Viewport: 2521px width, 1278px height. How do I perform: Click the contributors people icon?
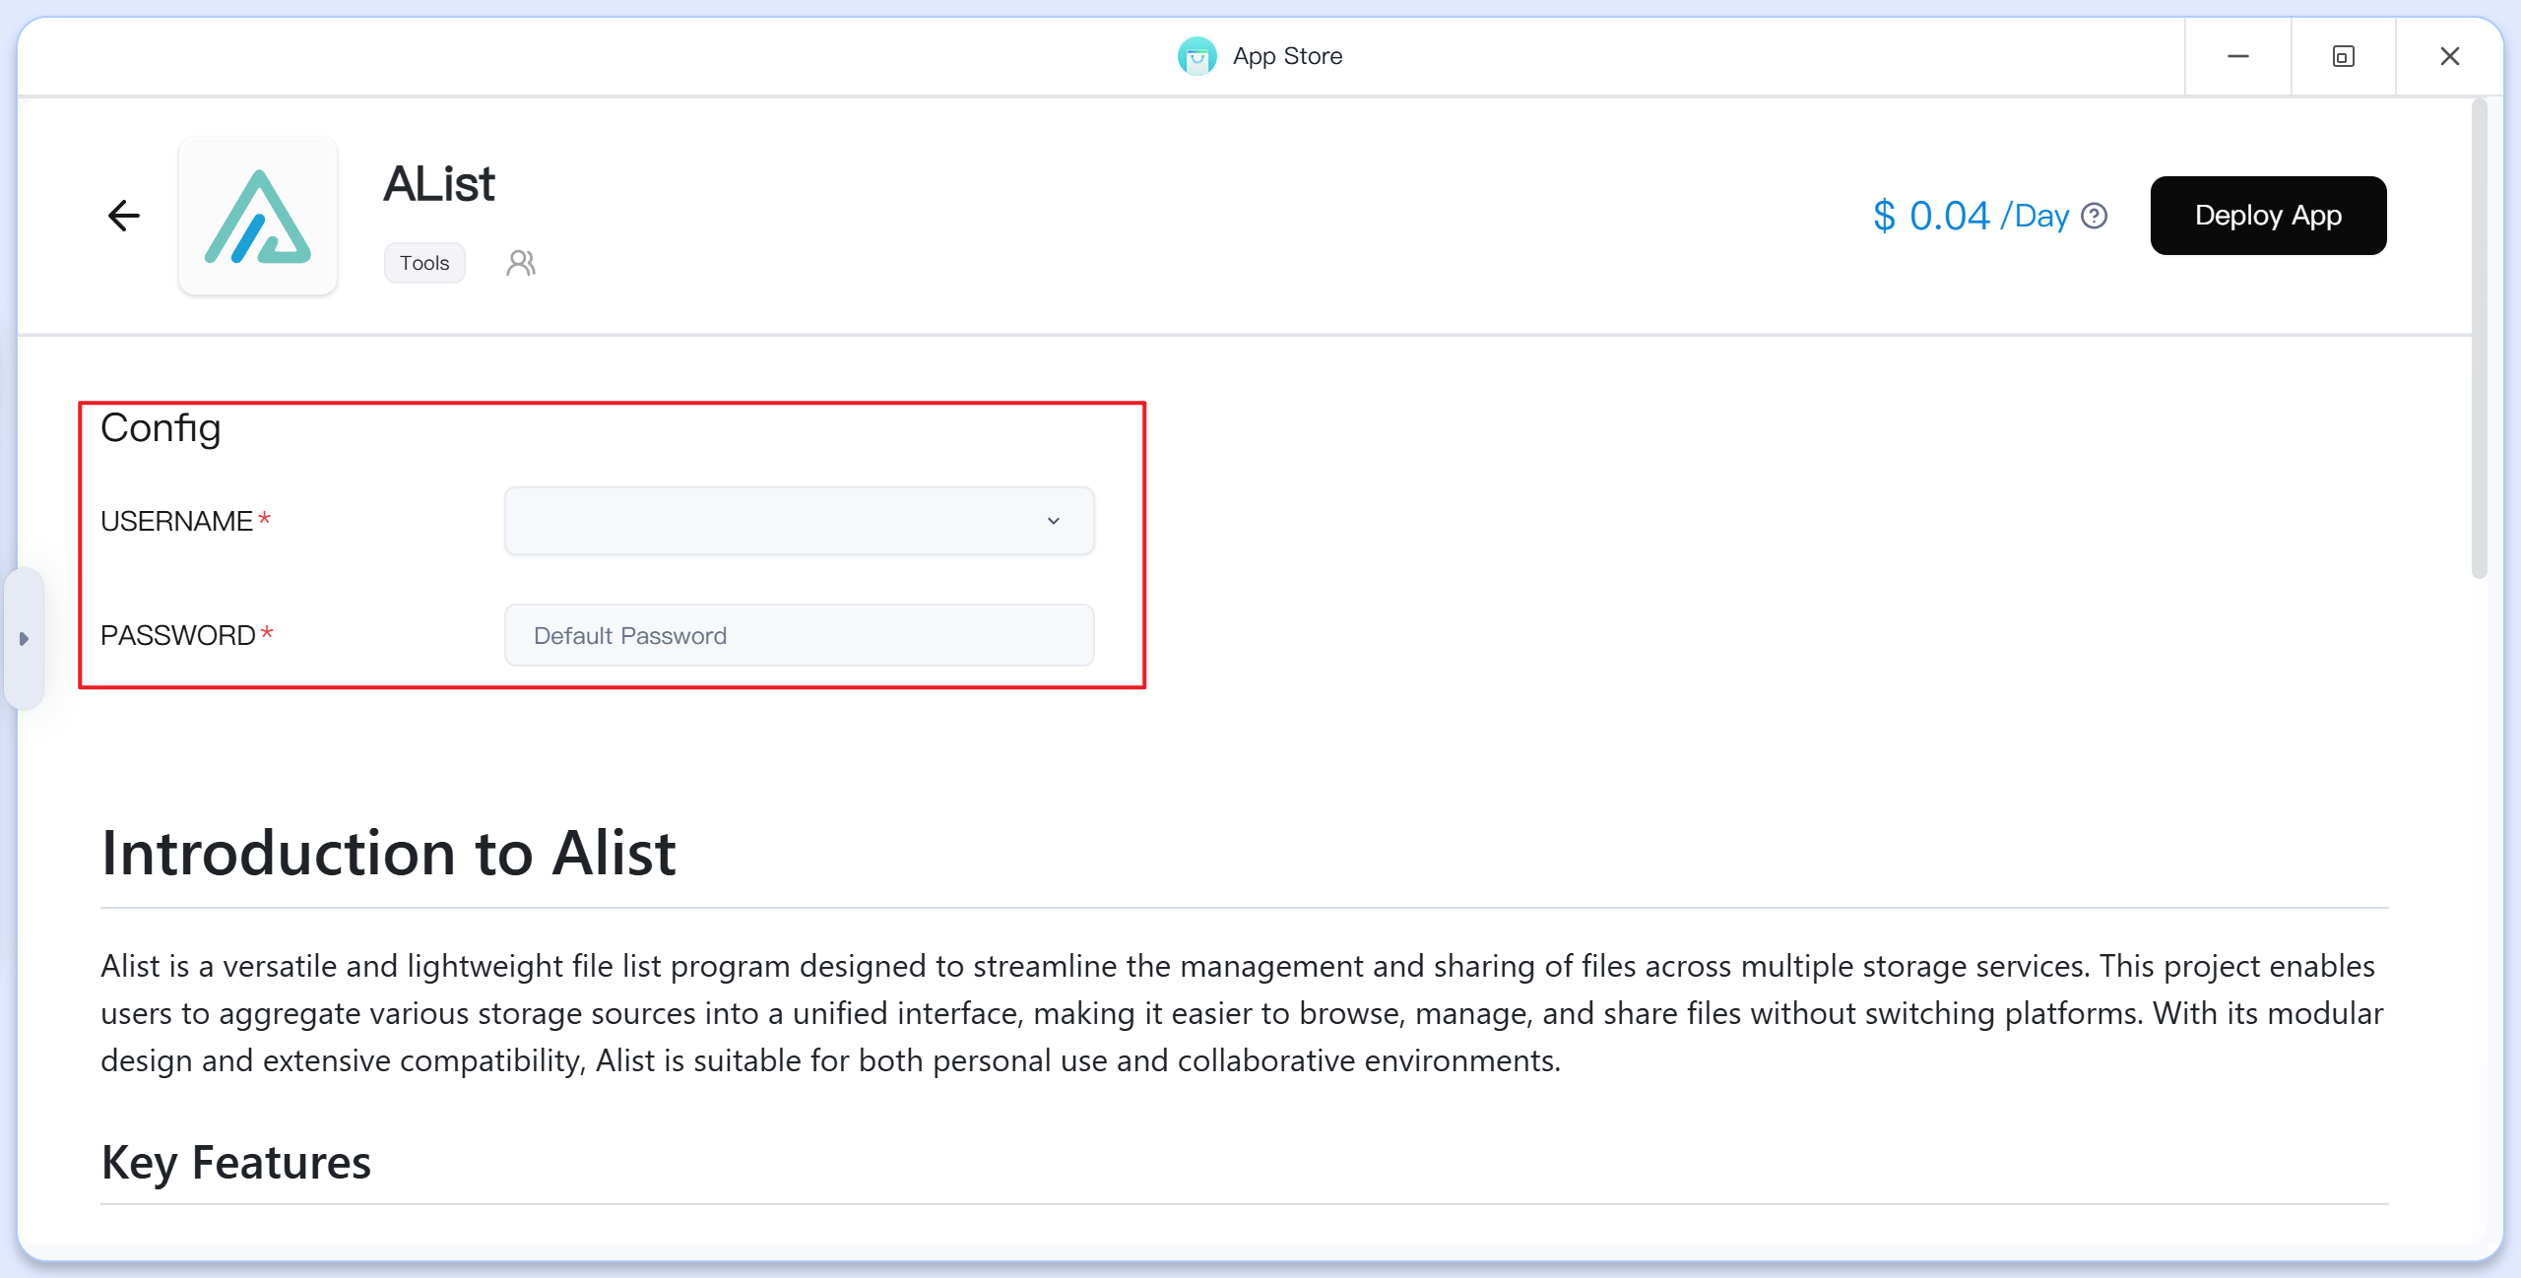(x=521, y=263)
